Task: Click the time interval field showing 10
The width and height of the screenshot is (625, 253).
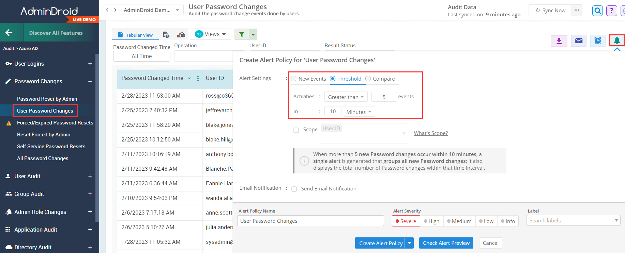Action: click(333, 111)
